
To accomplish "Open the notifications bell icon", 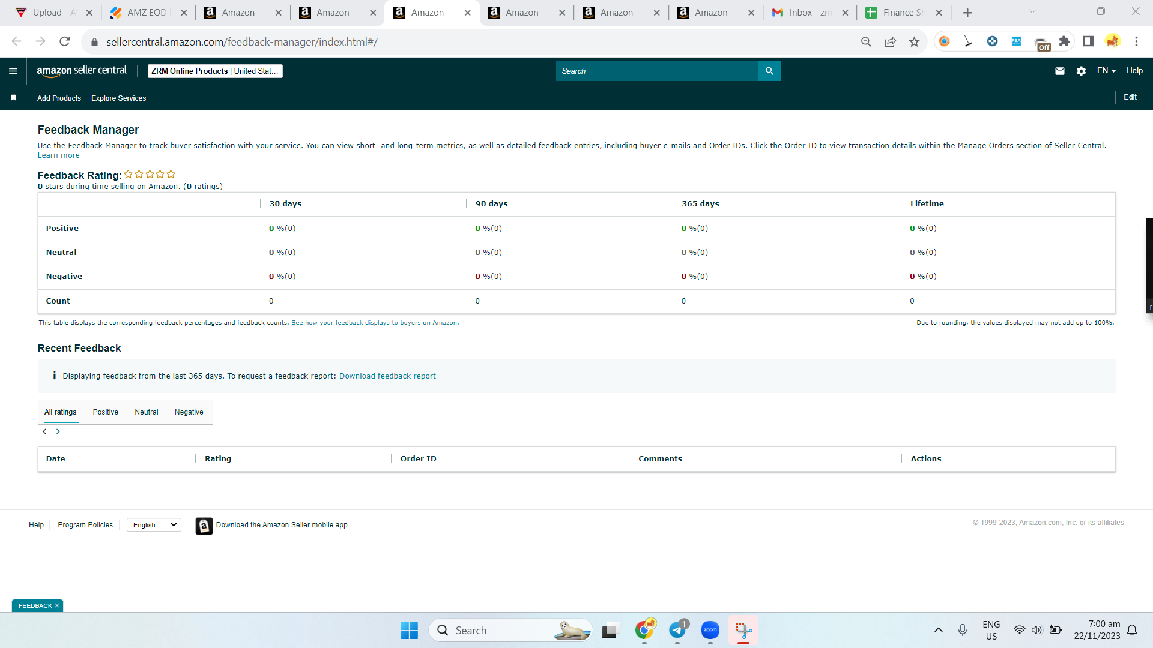I will click(1132, 630).
